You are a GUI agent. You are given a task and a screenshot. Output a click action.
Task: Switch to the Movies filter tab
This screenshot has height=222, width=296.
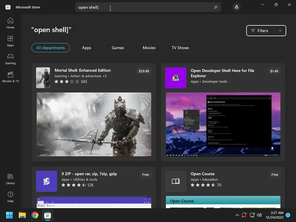(x=149, y=48)
